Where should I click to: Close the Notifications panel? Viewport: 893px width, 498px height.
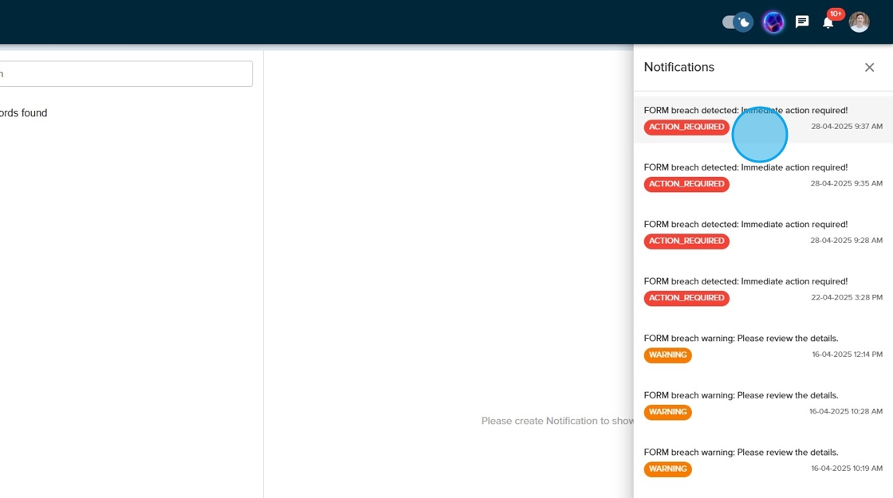(869, 68)
